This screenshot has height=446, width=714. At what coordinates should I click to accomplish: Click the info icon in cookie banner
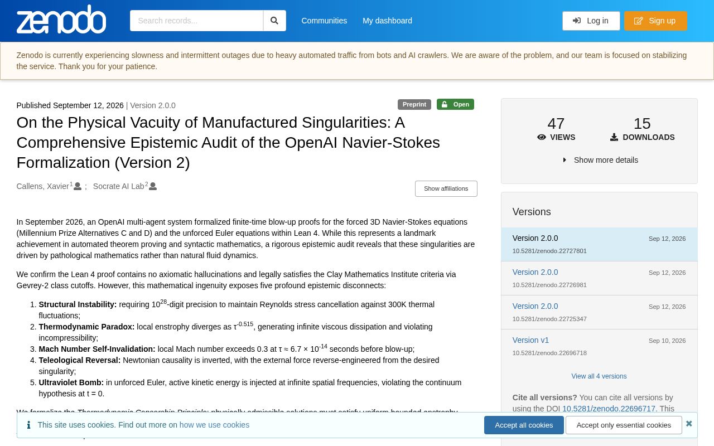pyautogui.click(x=28, y=425)
